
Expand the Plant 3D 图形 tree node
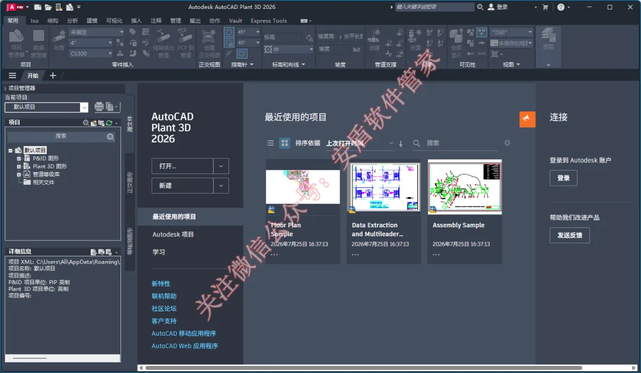pos(19,166)
